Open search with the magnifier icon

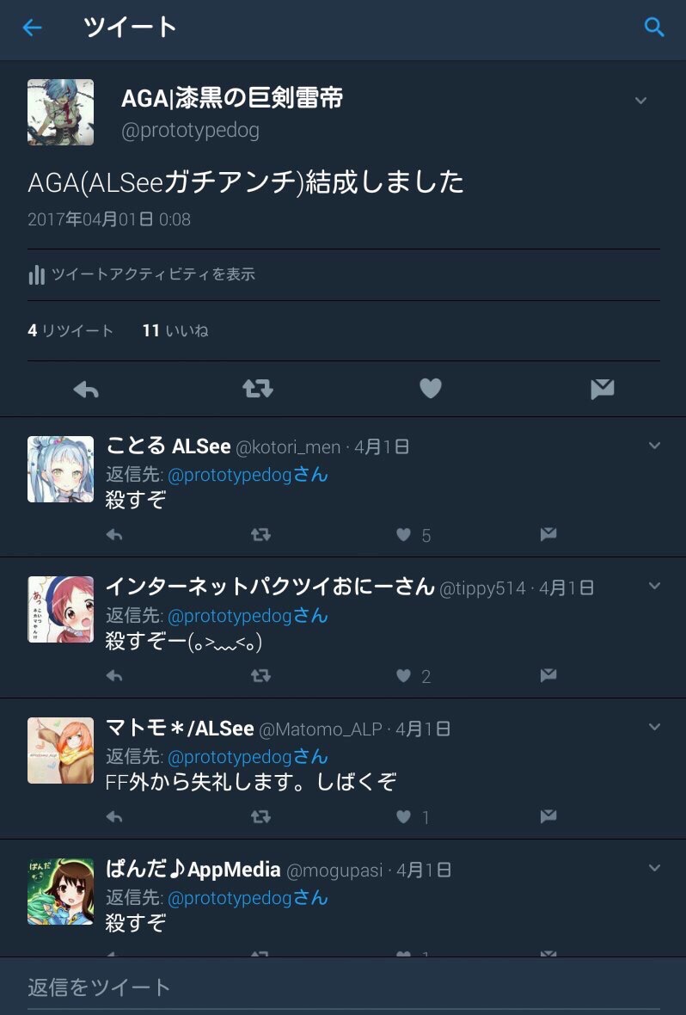pyautogui.click(x=654, y=28)
